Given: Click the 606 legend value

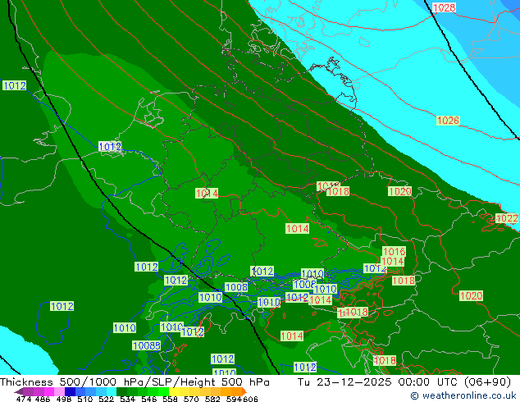Looking at the screenshot, I should click(250, 399).
